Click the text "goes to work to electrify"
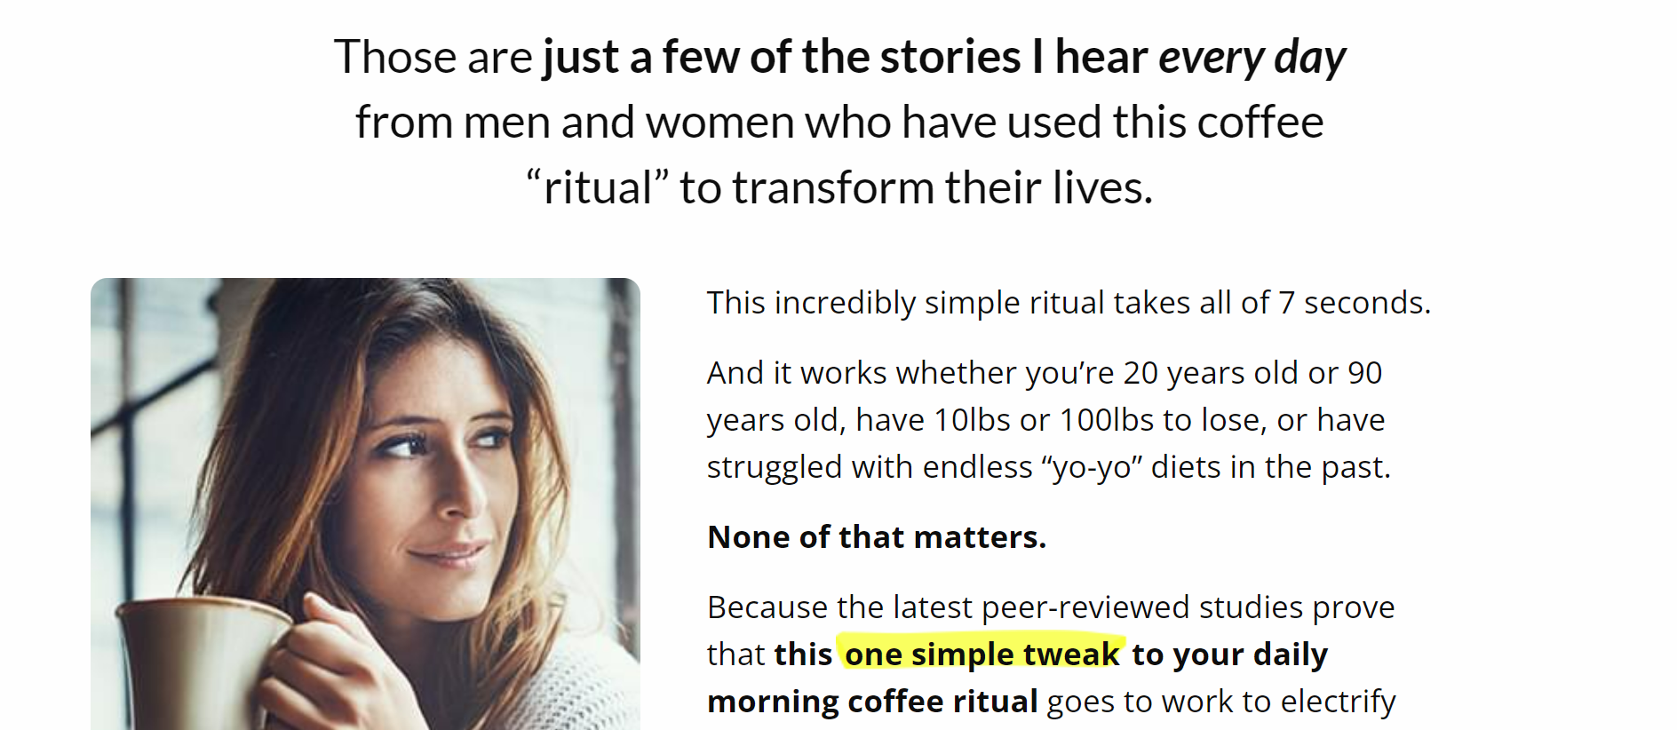 [x=1221, y=702]
